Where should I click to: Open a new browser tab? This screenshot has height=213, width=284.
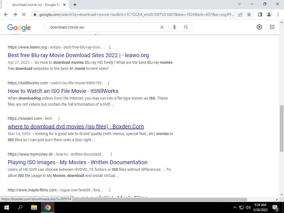pos(75,5)
